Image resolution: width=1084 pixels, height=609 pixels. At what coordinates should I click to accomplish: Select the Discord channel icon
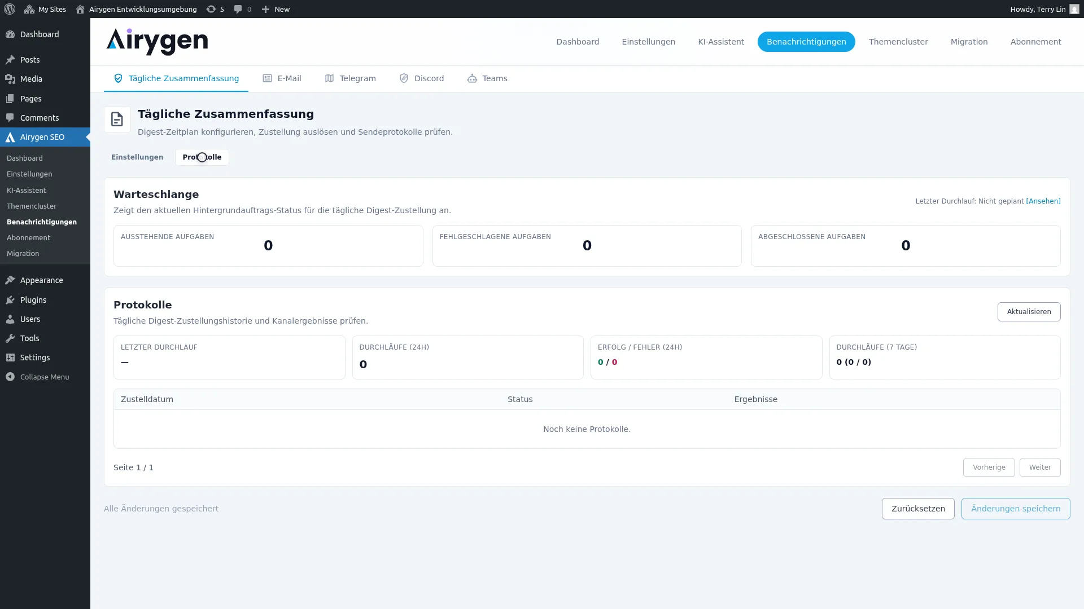coord(404,78)
